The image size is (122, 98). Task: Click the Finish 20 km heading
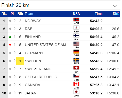click(15, 5)
